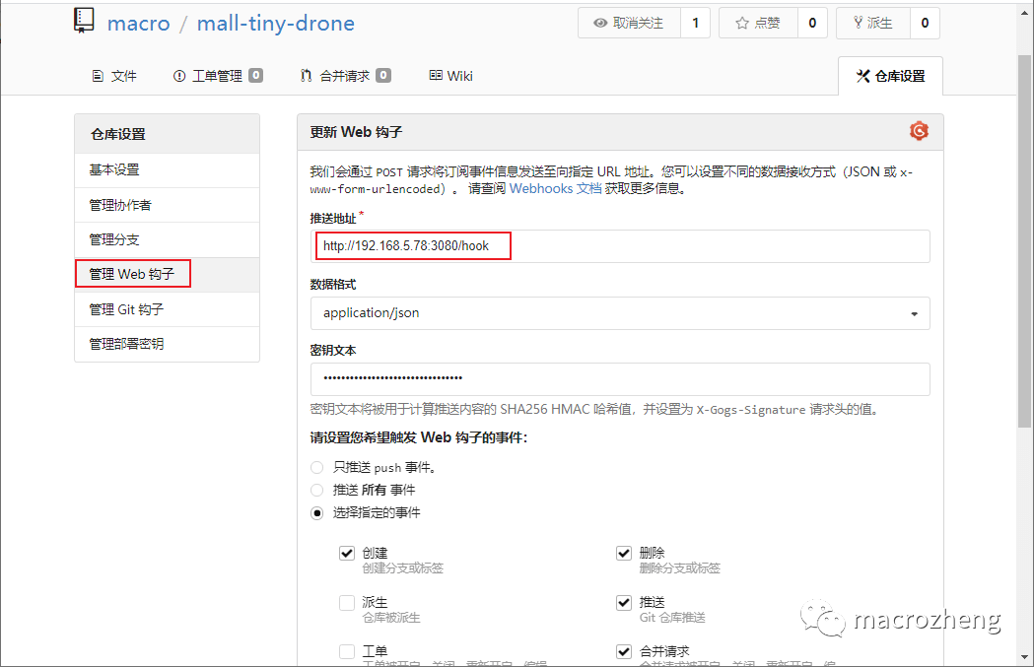1034x667 pixels.
Task: Switch to the Wiki tab
Action: pos(450,74)
